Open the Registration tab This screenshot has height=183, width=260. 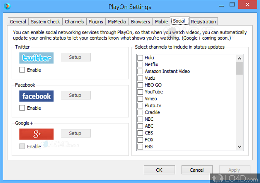[204, 22]
